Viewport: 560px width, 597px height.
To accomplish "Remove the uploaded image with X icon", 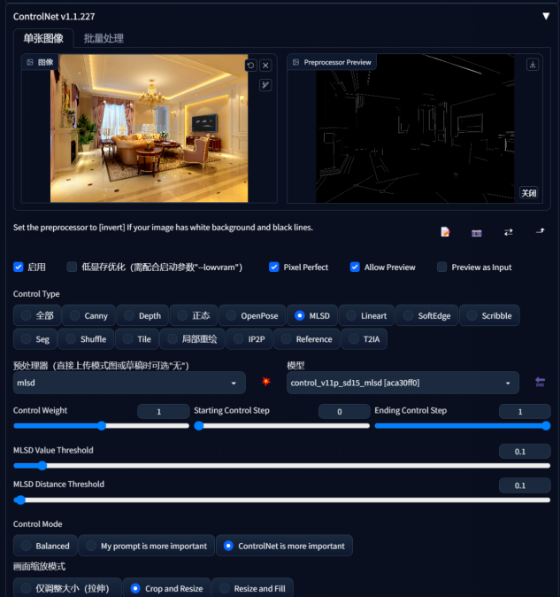I will click(x=265, y=66).
